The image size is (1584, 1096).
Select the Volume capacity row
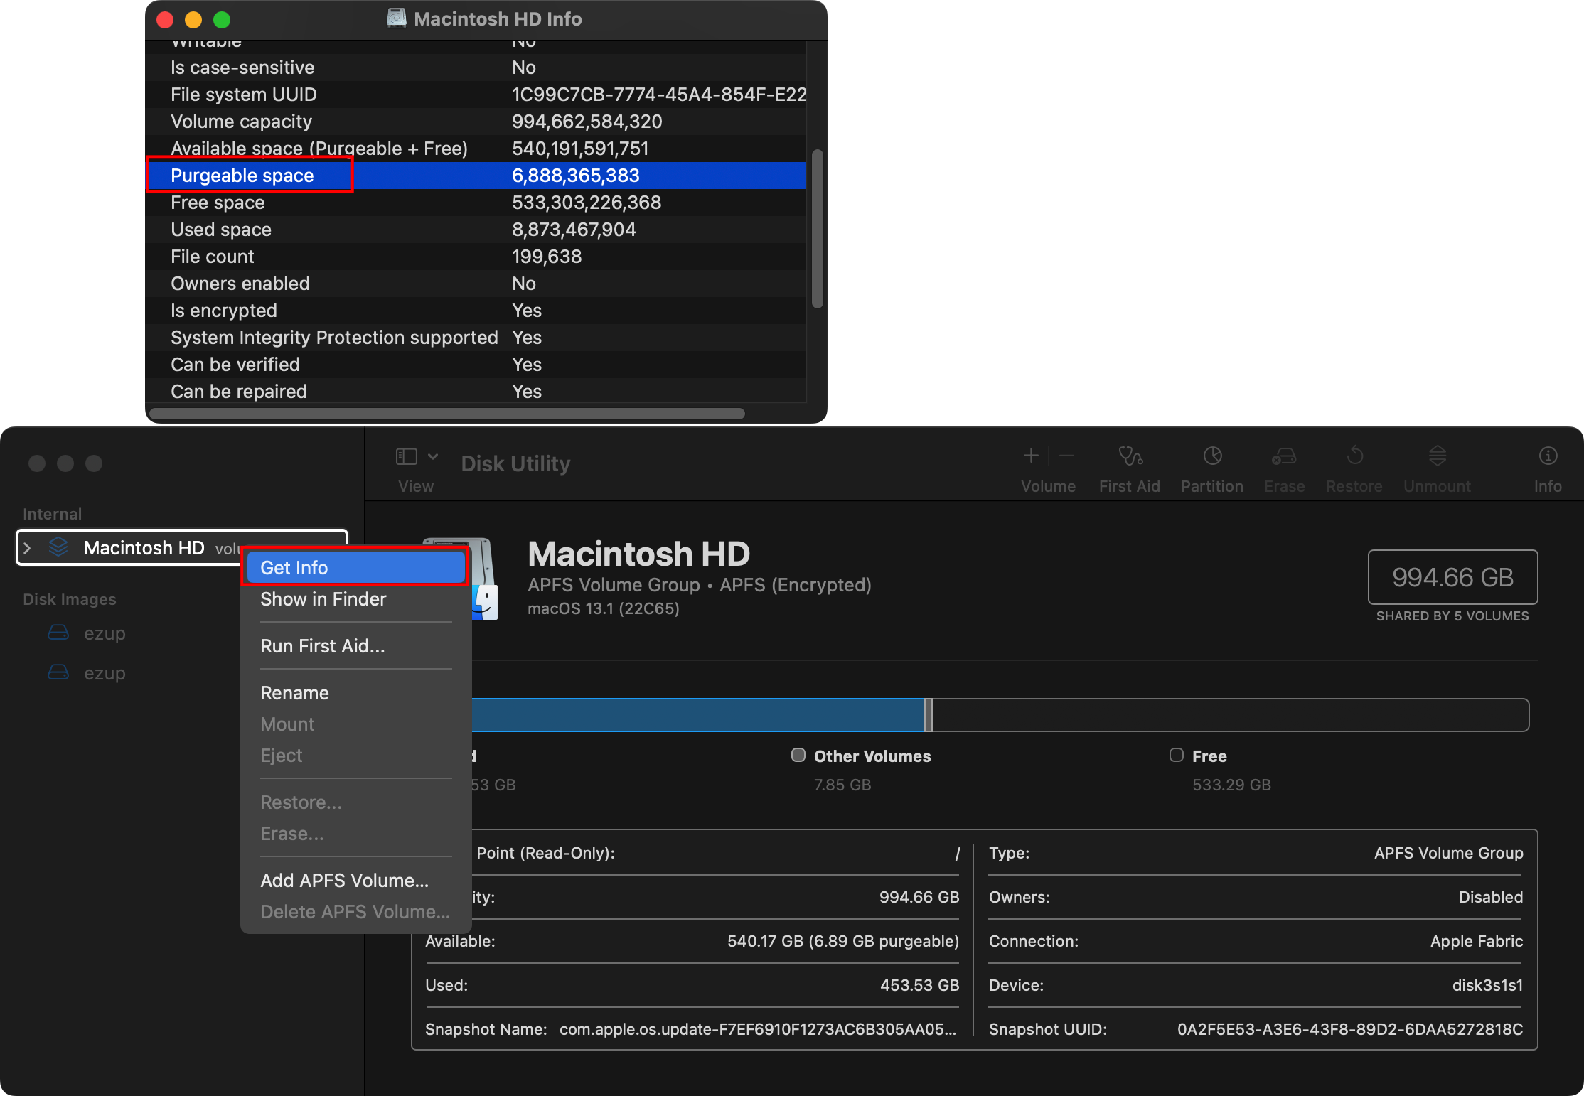click(476, 122)
